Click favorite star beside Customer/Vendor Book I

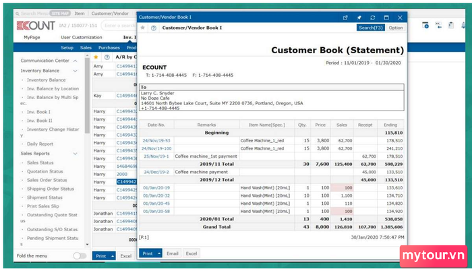(143, 28)
